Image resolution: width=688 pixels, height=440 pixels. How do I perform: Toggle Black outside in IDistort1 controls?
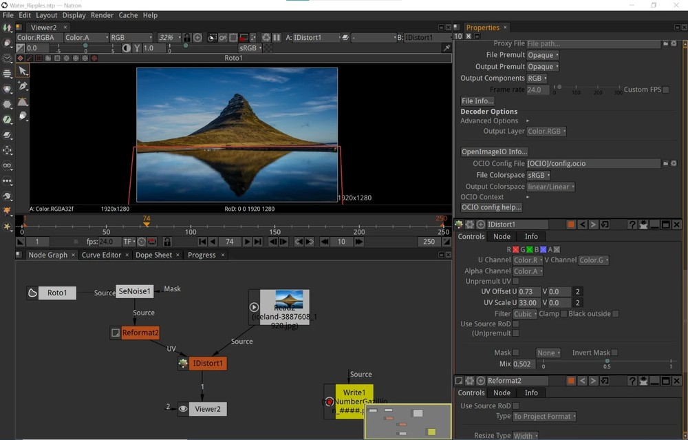pos(615,313)
